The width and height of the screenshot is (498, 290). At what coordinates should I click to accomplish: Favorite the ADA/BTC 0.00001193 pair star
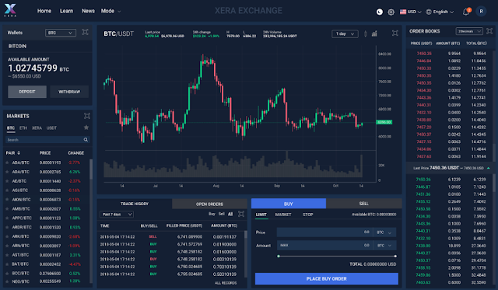pos(7,162)
